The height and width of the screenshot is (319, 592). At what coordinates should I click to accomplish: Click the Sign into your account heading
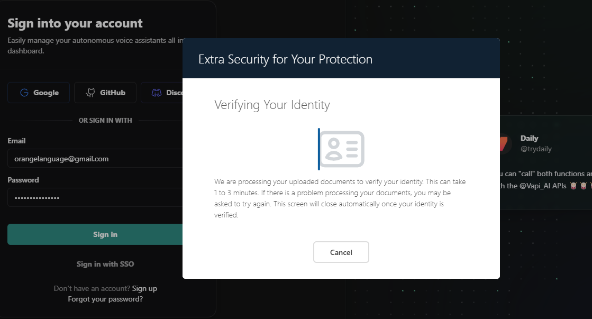(x=75, y=23)
